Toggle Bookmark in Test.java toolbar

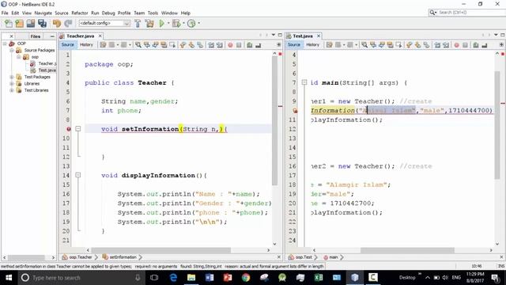coord(426,45)
